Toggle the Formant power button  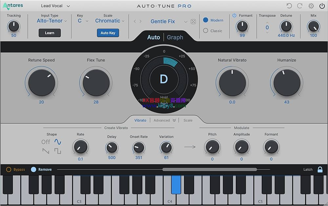pos(234,15)
